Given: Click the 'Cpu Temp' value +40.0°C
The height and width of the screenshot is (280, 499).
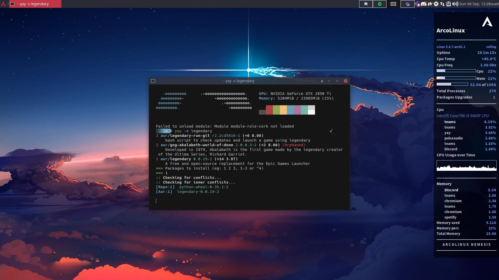Looking at the screenshot, I should [x=489, y=59].
